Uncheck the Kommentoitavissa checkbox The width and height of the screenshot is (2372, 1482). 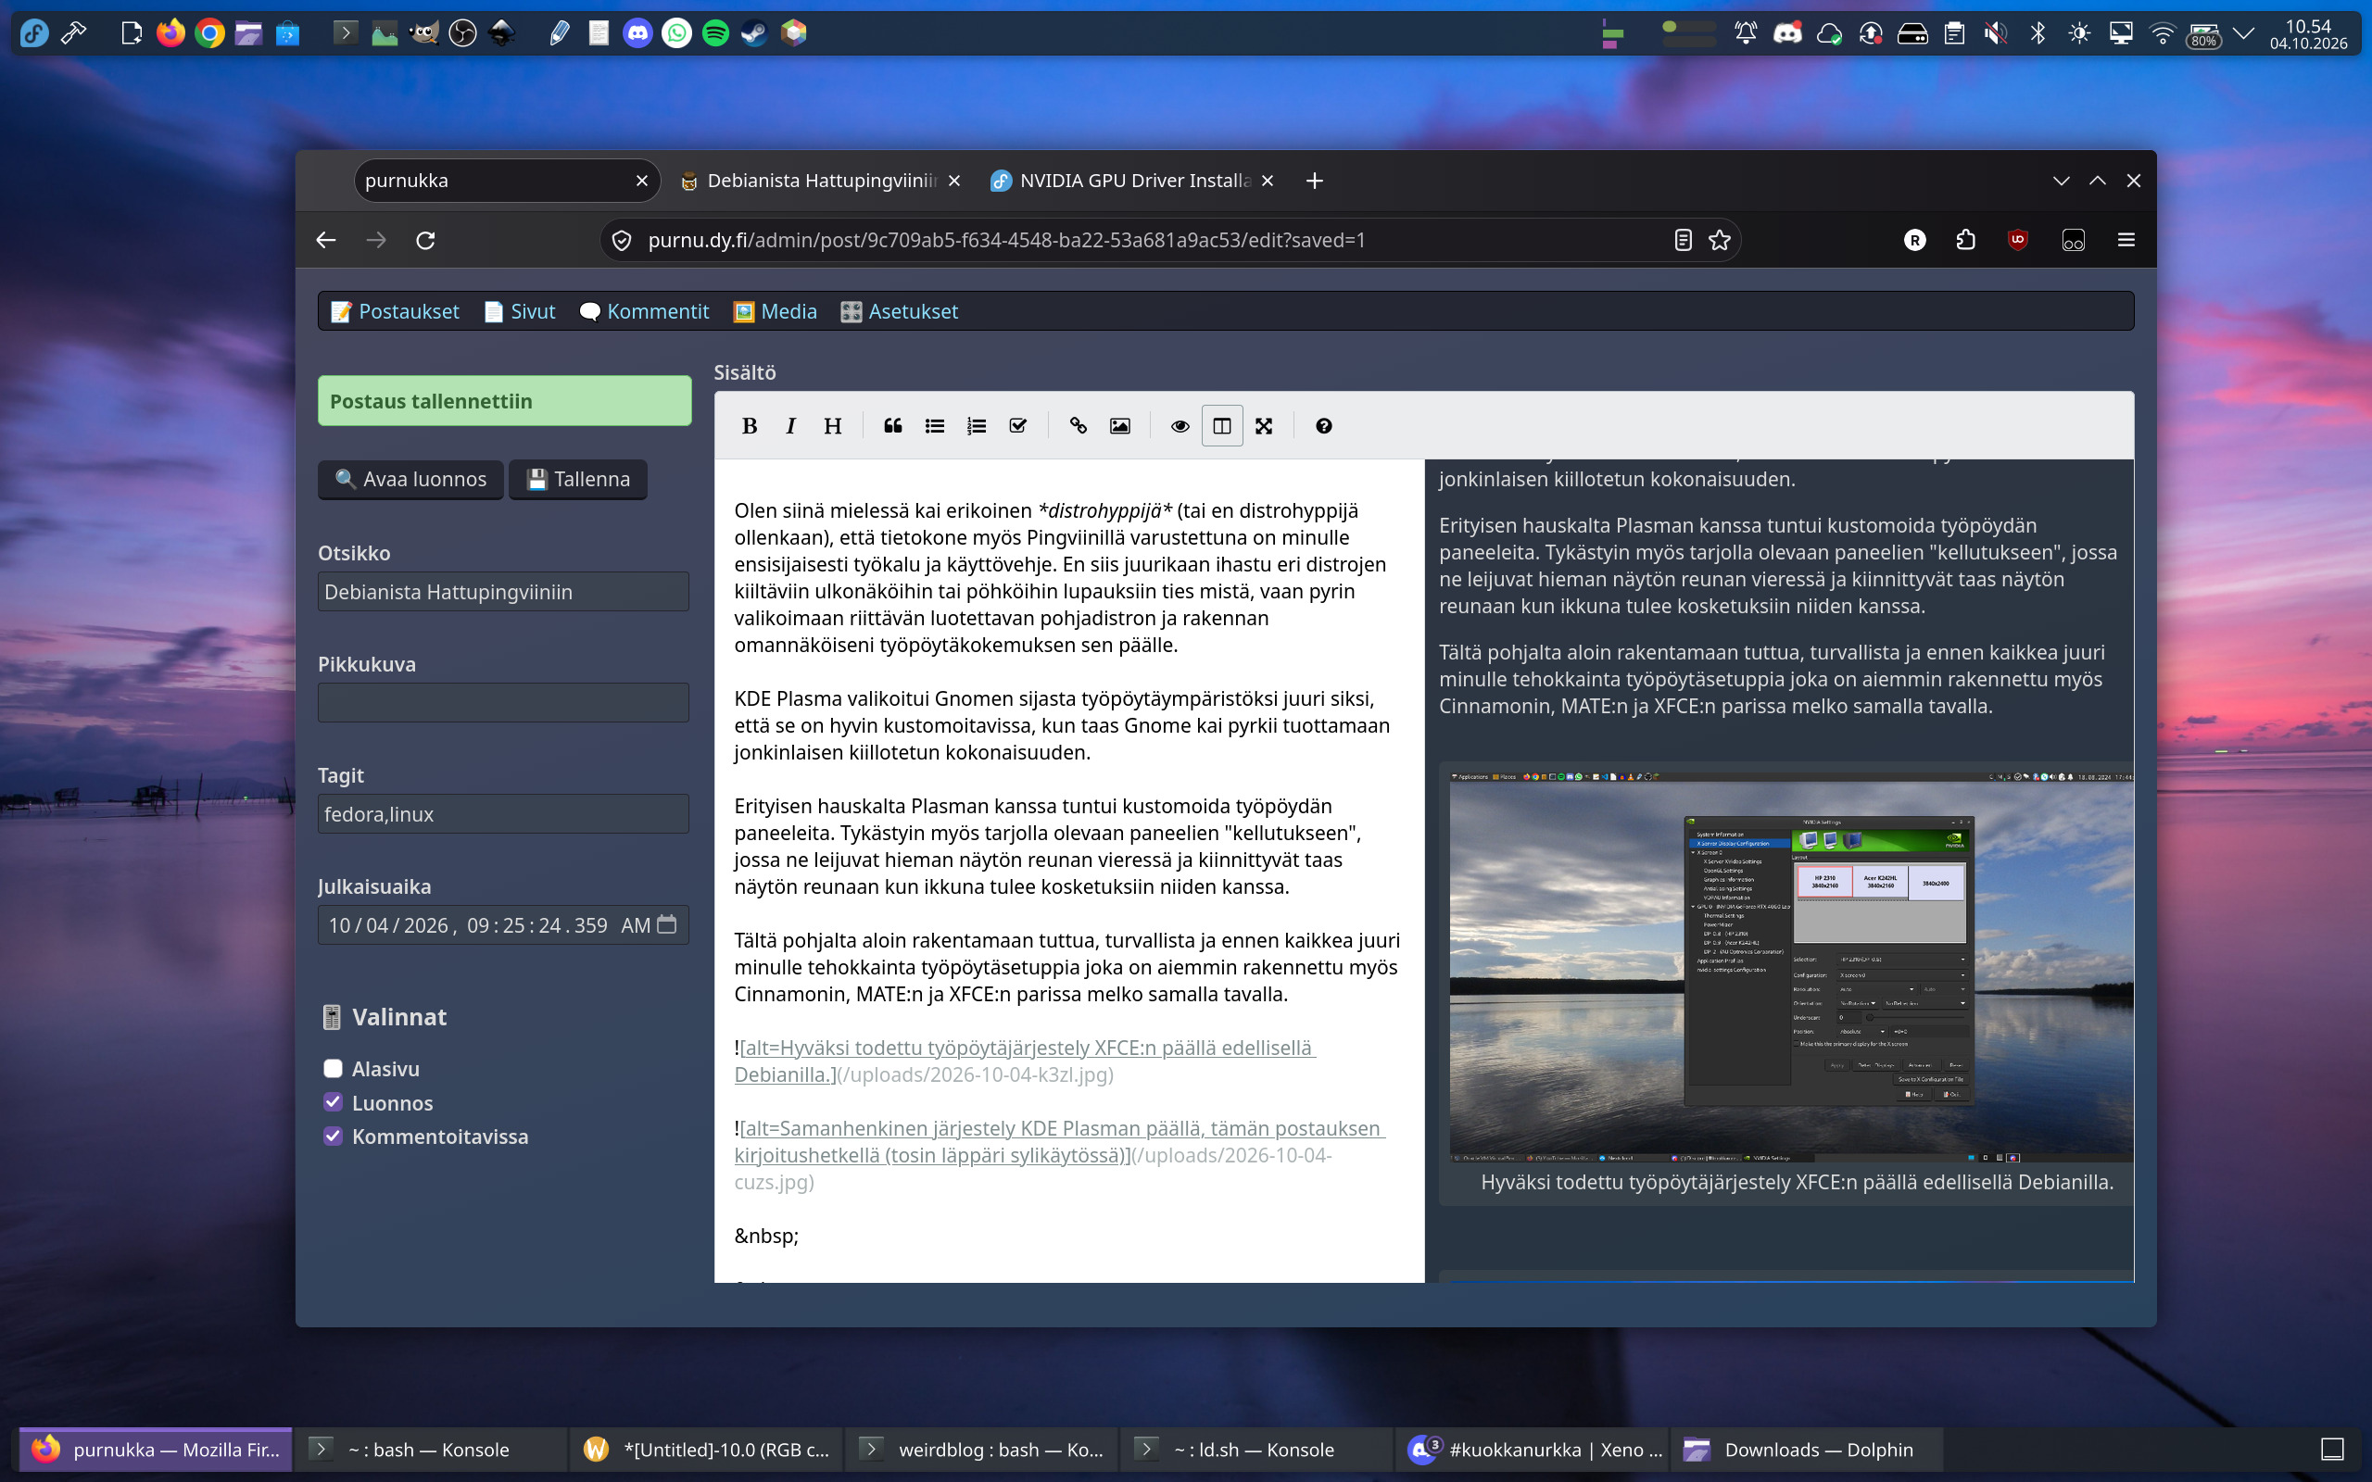[x=334, y=1136]
